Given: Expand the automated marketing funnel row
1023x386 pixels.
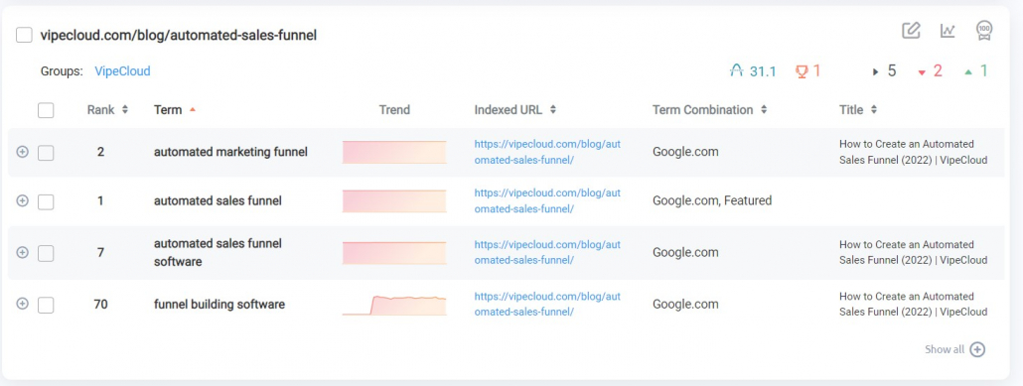Looking at the screenshot, I should point(22,151).
